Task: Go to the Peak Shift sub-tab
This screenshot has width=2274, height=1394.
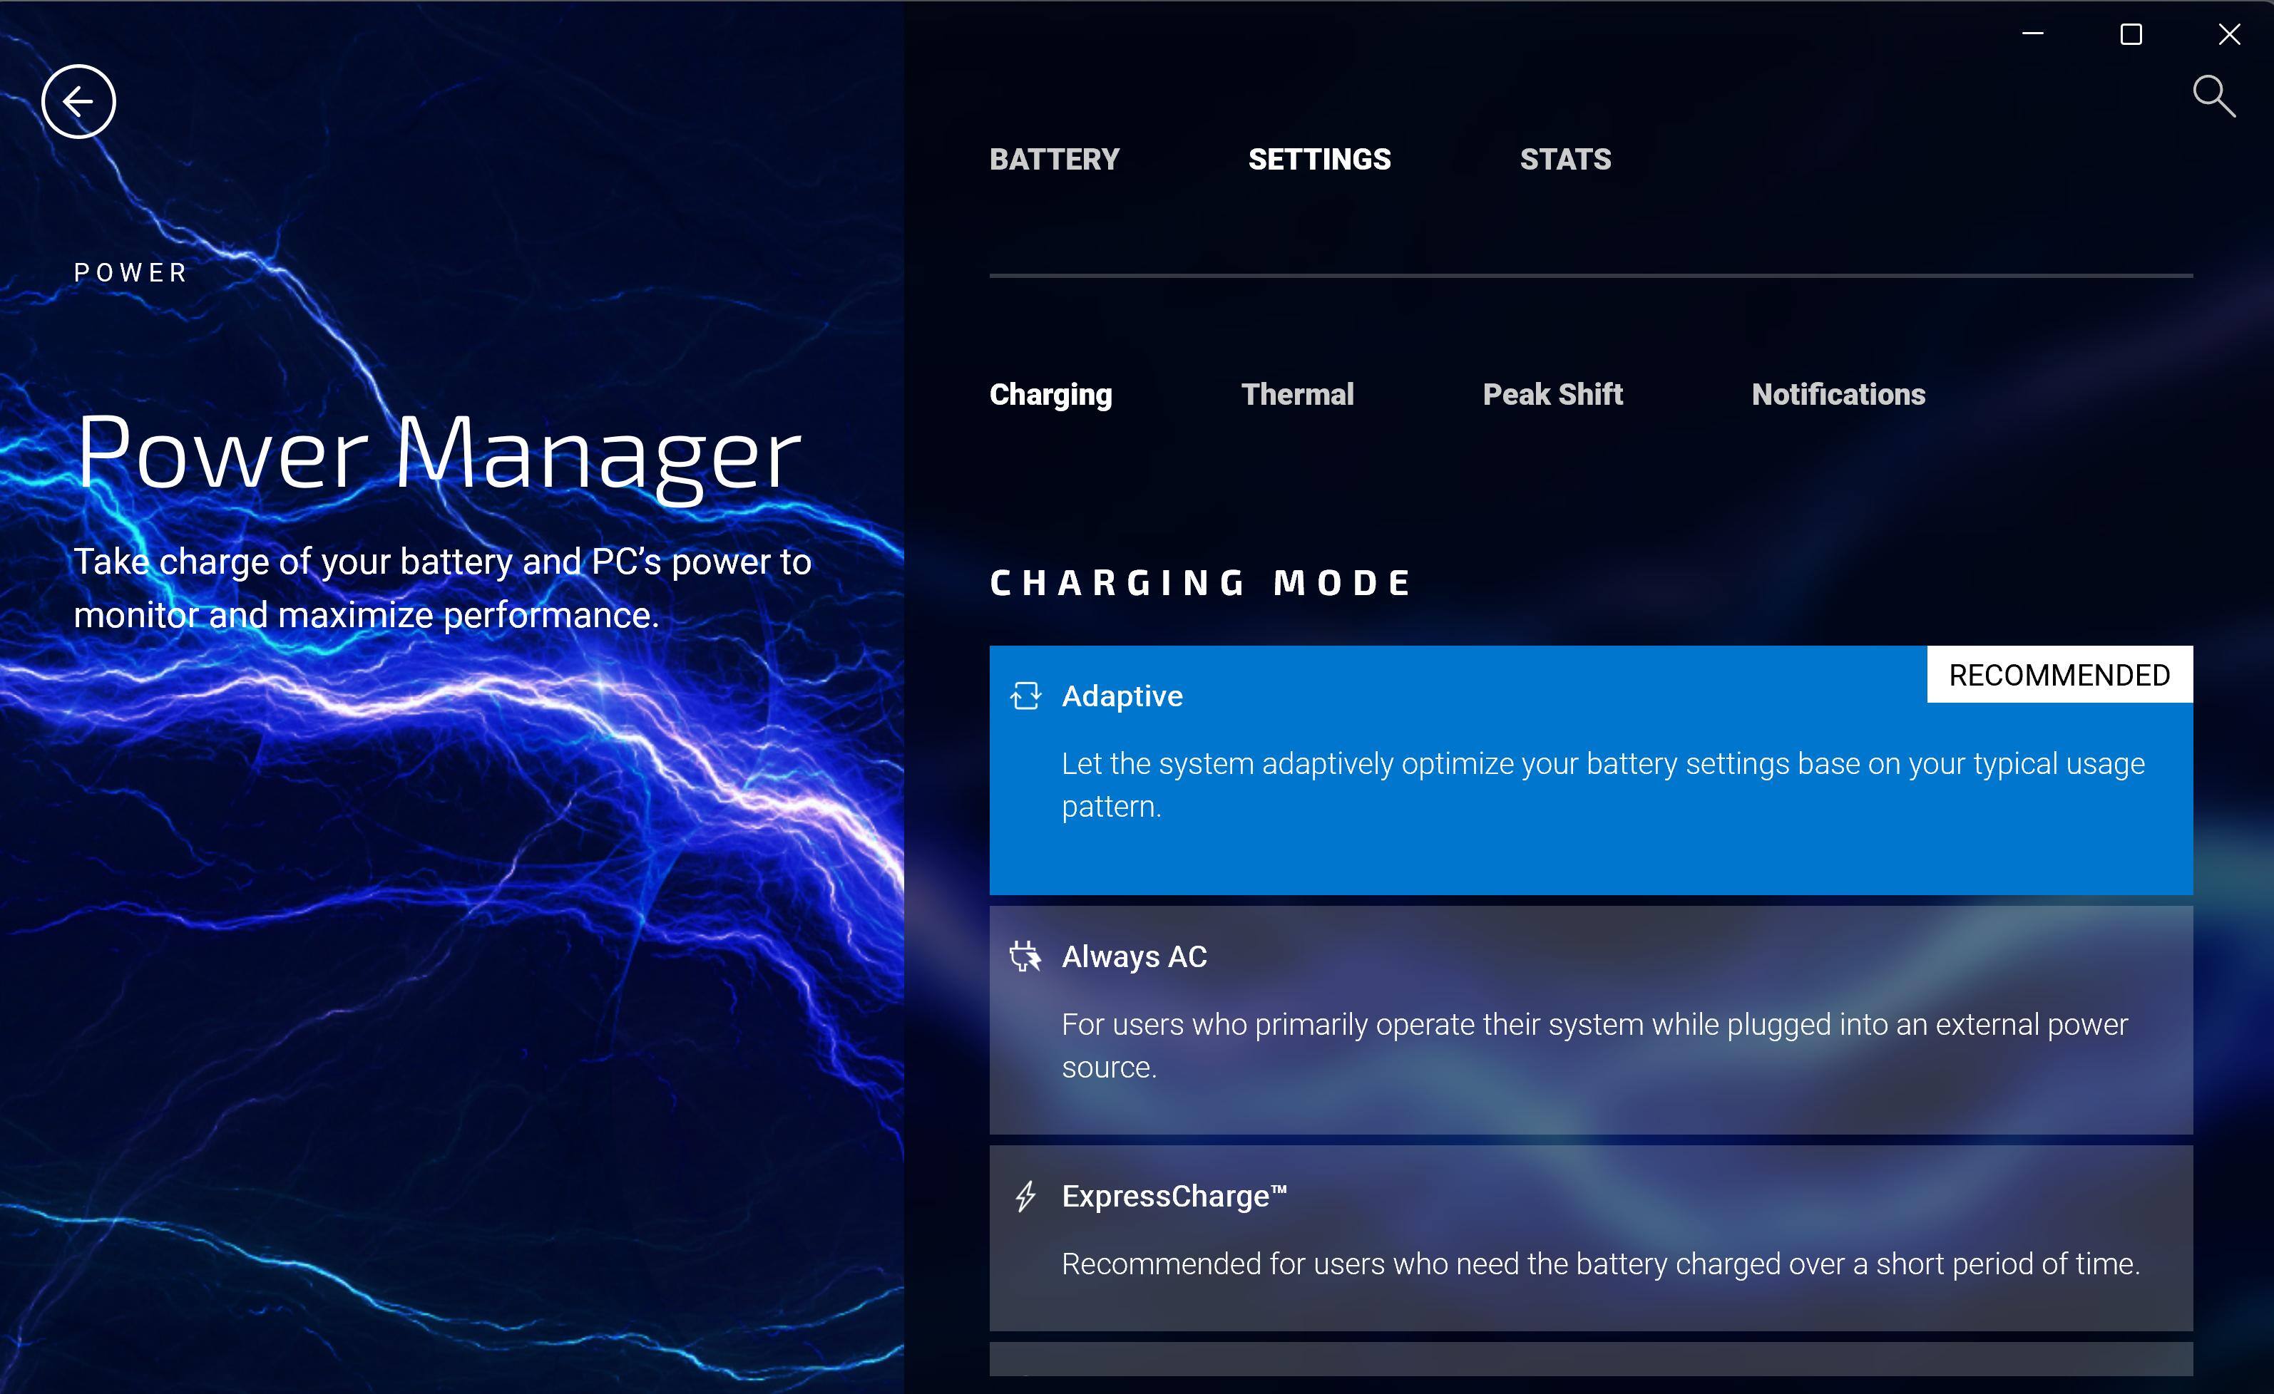Action: point(1552,395)
